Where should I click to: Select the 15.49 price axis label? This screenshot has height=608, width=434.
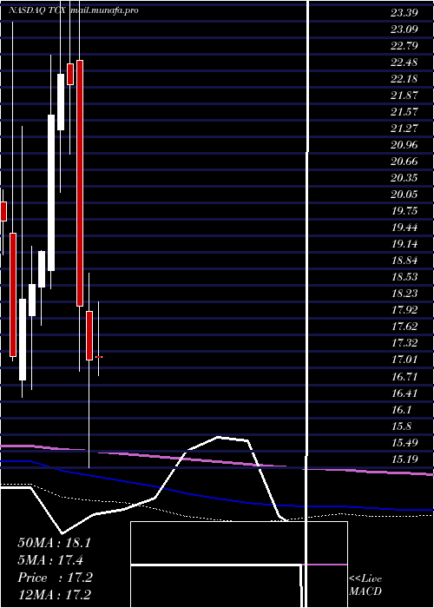[404, 443]
